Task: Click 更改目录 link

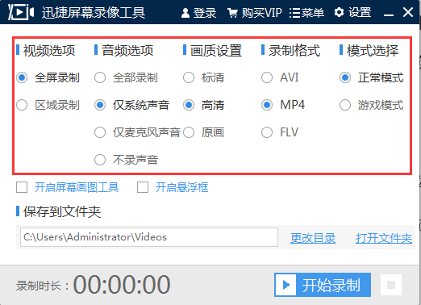Action: [x=313, y=238]
